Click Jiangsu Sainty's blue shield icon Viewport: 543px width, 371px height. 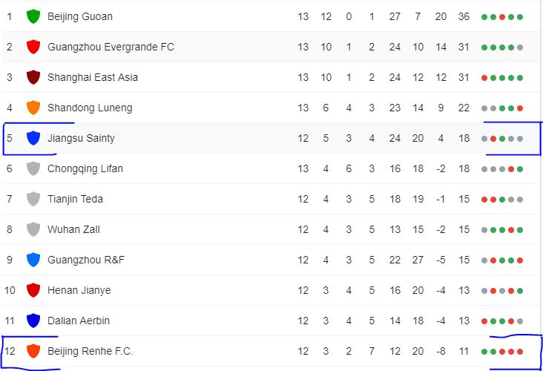coord(33,138)
